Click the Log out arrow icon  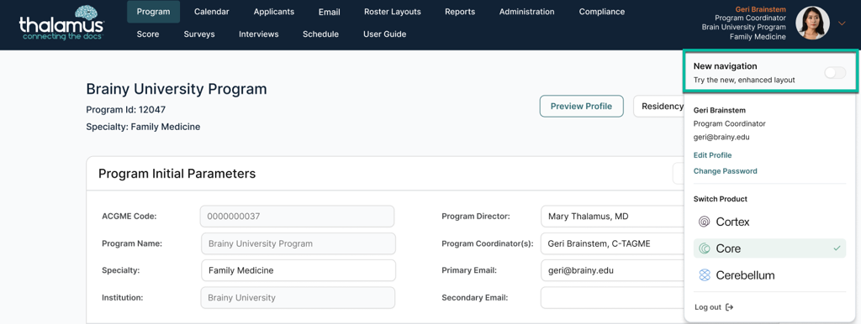[729, 307]
